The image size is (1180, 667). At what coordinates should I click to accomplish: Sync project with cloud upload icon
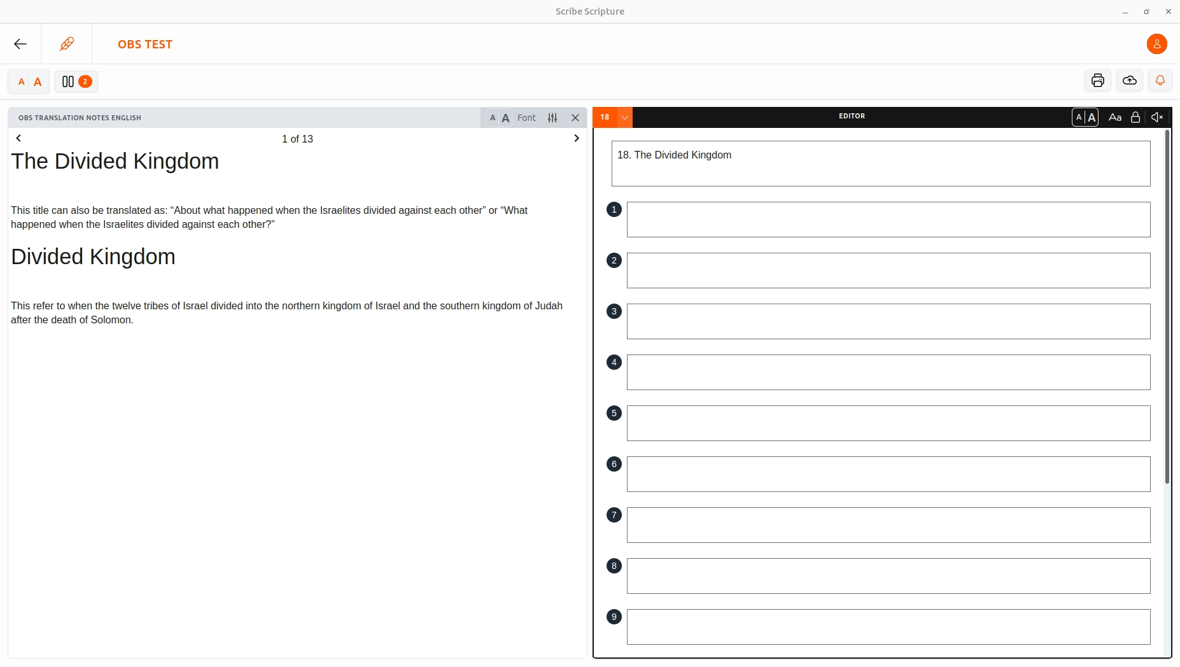[x=1129, y=80]
